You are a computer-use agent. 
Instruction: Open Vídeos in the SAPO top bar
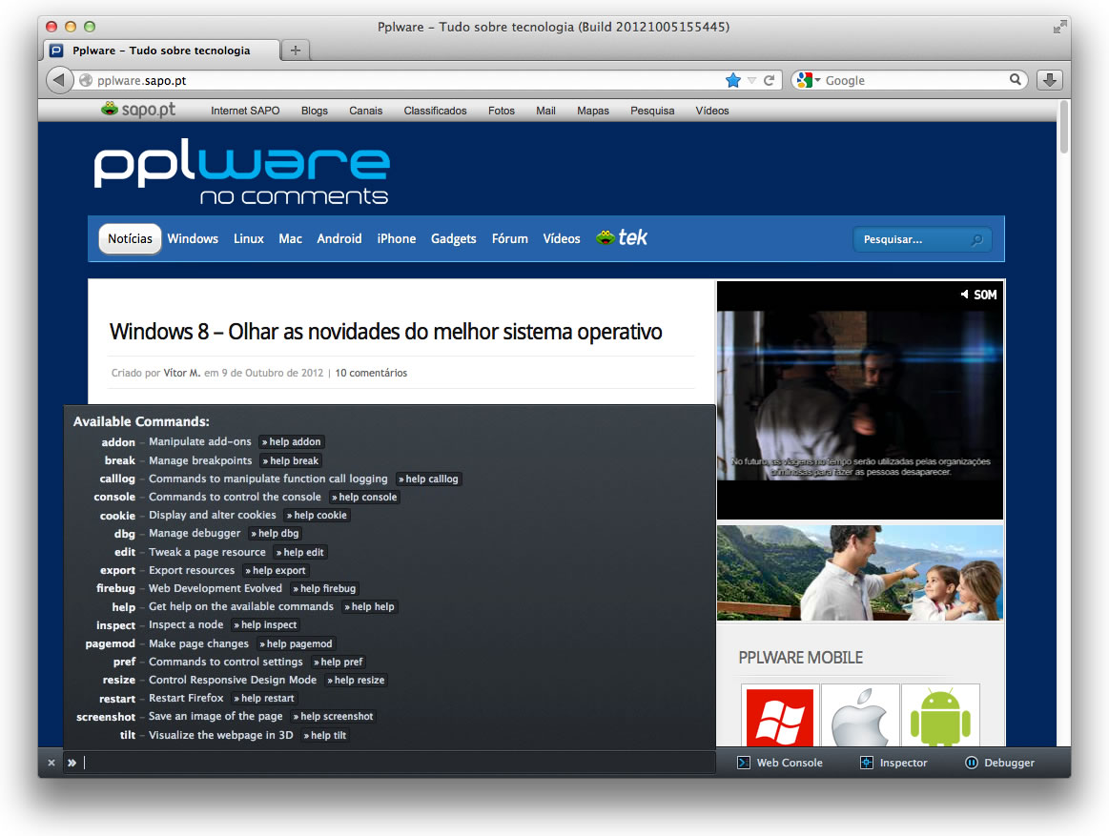(711, 111)
